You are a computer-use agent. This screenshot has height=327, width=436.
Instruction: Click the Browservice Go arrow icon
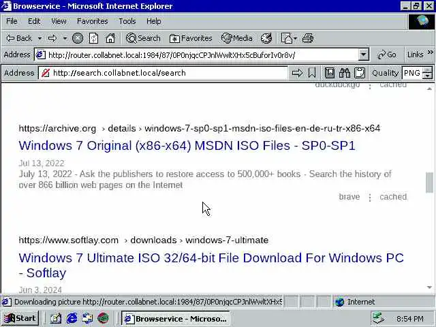click(x=297, y=73)
